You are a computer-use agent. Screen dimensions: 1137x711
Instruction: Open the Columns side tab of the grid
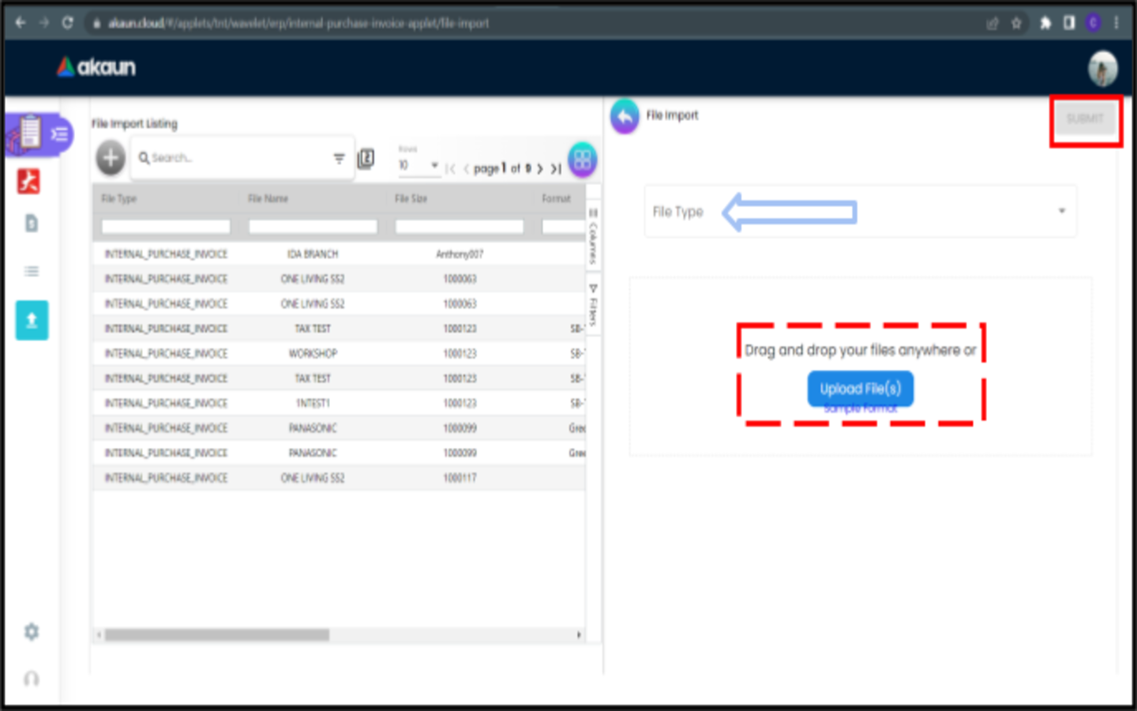point(593,235)
